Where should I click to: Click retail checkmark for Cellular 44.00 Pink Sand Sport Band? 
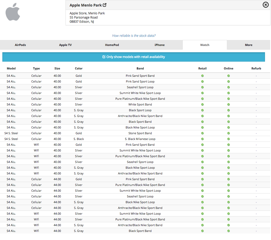pos(202,179)
